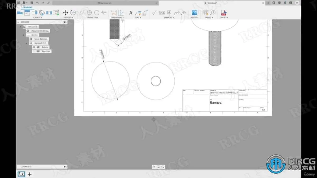The image size is (317, 178).
Task: Select the Feature Control Frame tool
Action: click(x=162, y=12)
